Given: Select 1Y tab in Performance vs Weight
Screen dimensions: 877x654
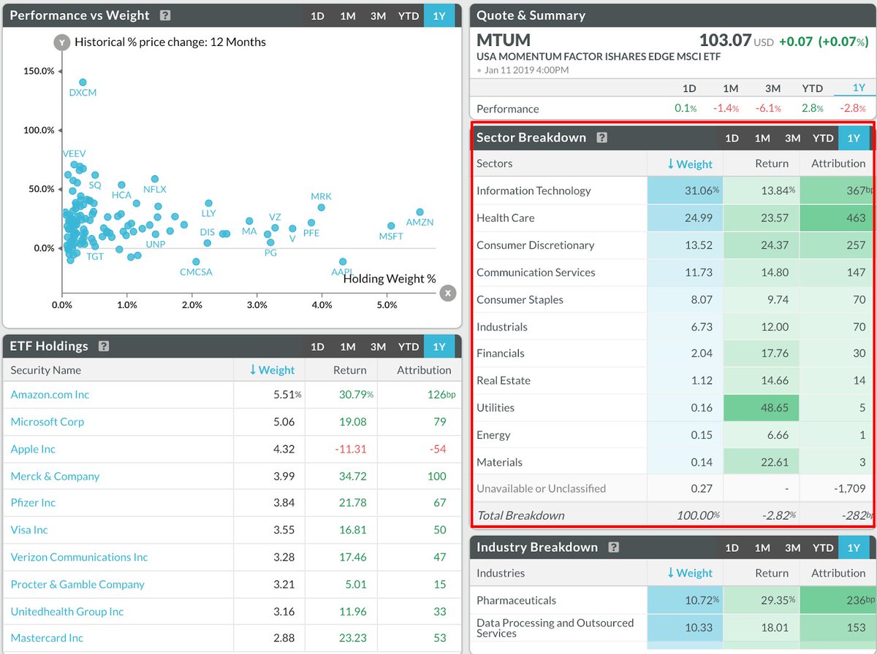Looking at the screenshot, I should coord(439,15).
